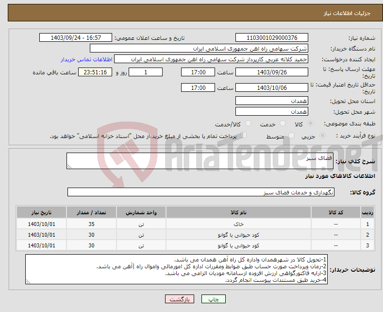This screenshot has width=383, height=312.
Task: Click the need number field 1103001029000376
Action: coord(272,37)
